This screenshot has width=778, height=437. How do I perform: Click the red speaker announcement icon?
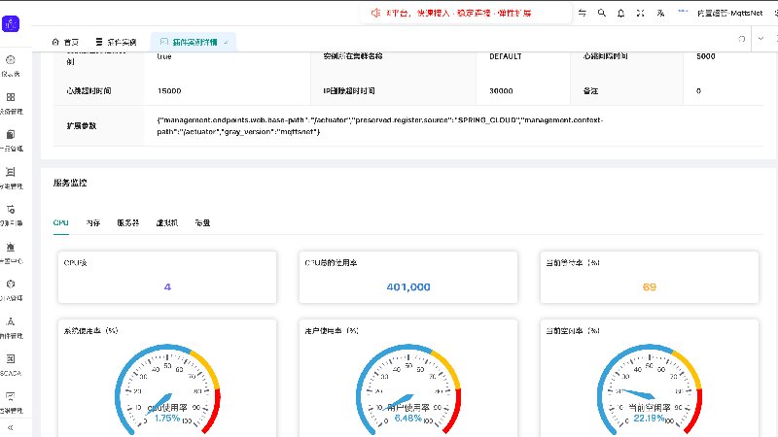pyautogui.click(x=375, y=13)
